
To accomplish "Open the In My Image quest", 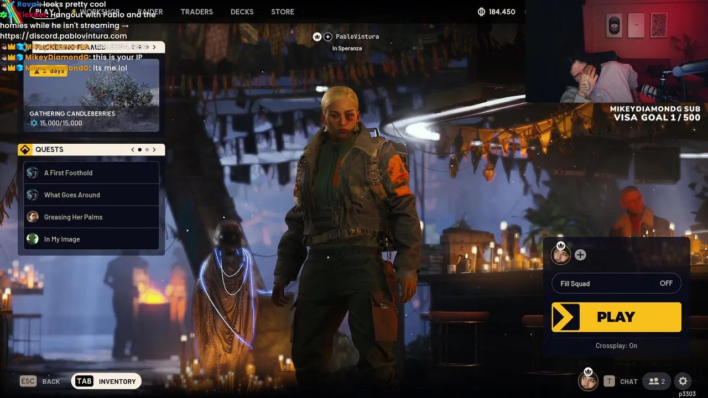I will [91, 239].
